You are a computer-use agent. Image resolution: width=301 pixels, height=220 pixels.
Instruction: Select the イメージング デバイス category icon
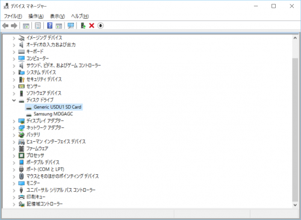[x=22, y=38]
